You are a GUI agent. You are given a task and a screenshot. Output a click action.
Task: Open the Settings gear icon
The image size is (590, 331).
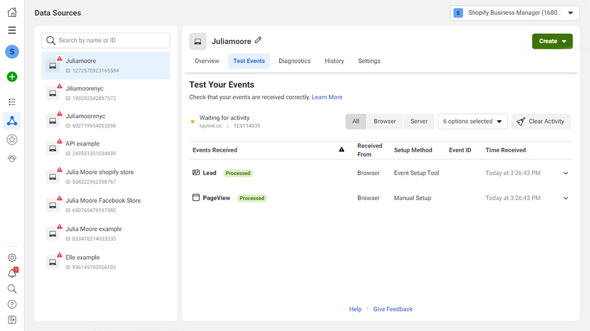coord(12,258)
